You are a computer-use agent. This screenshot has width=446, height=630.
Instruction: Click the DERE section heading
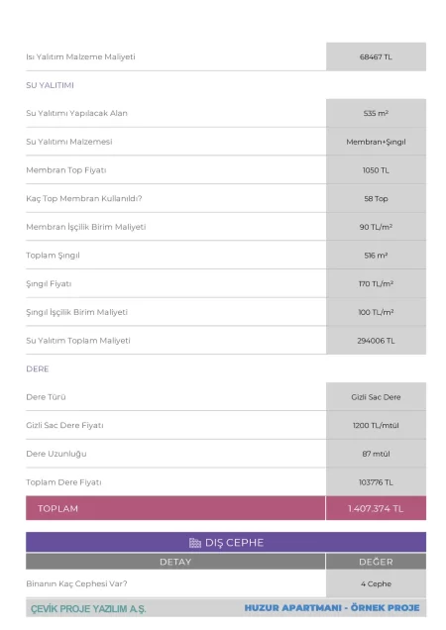(38, 368)
